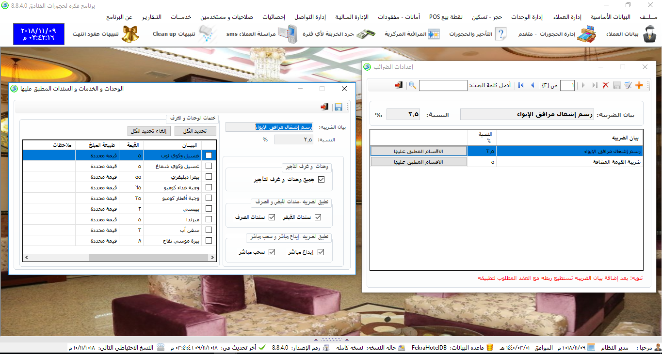Screen dimensions: 662x354
Task: Toggle the 'سحب مباشر' checkbox
Action: (272, 252)
